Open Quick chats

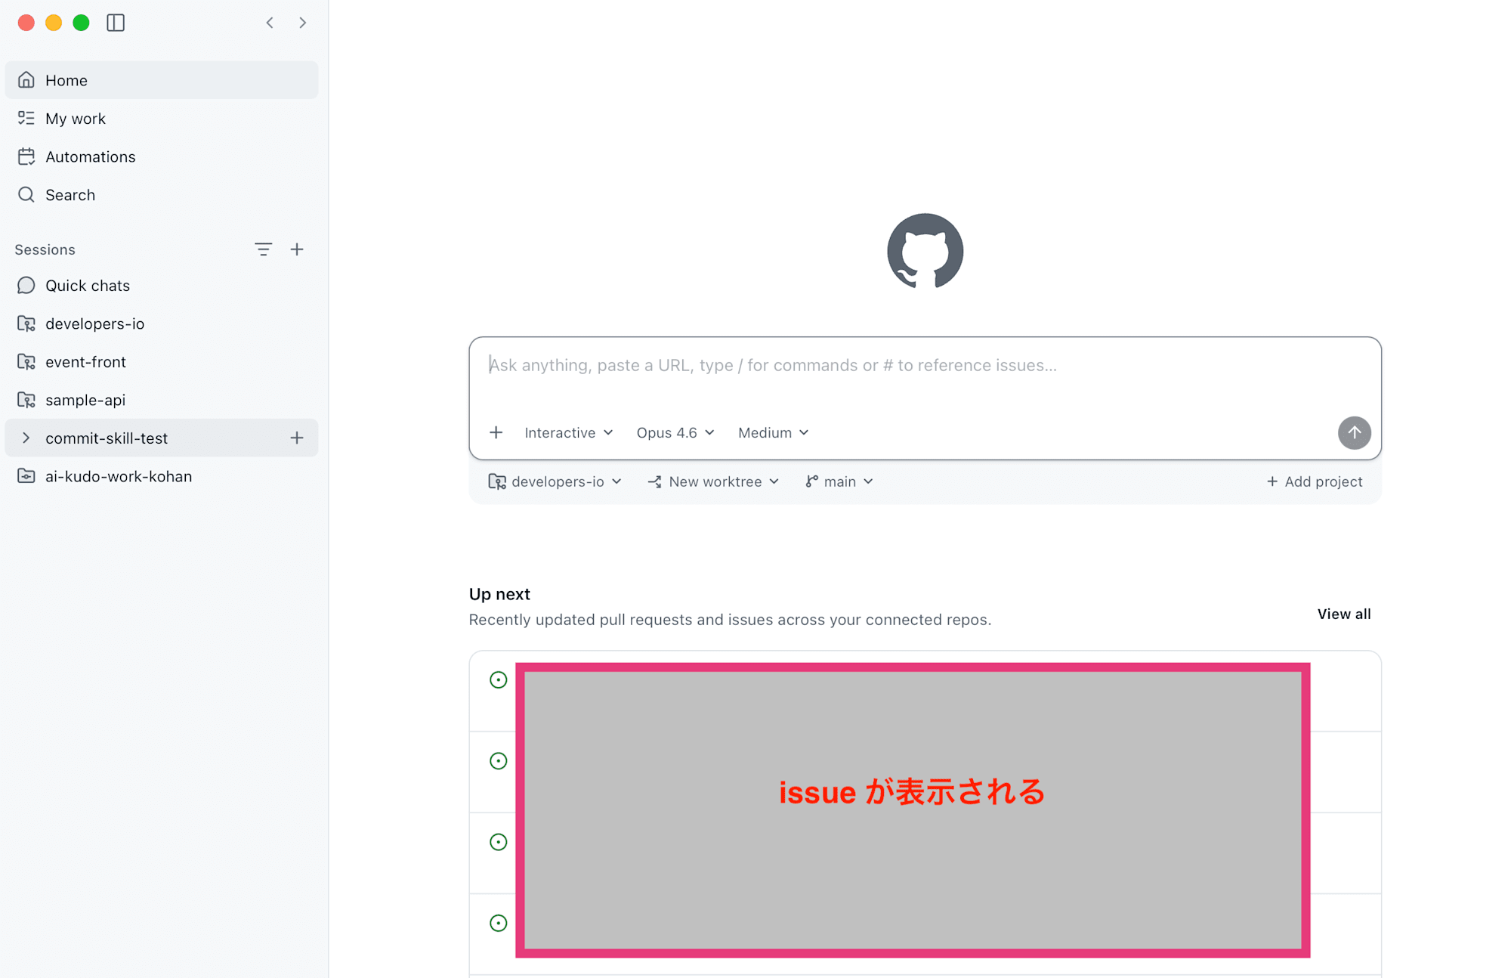point(162,286)
